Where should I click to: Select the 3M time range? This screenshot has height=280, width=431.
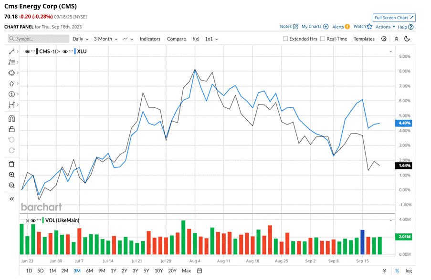(x=77, y=270)
